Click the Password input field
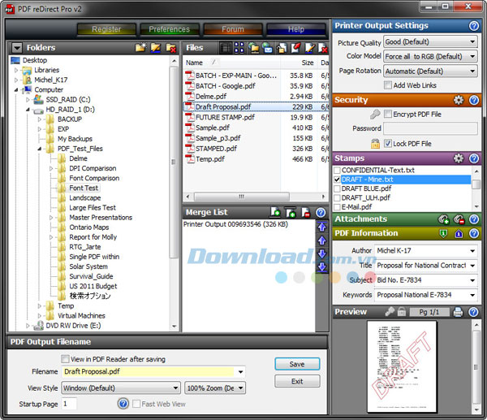This screenshot has height=420, width=487. 430,128
